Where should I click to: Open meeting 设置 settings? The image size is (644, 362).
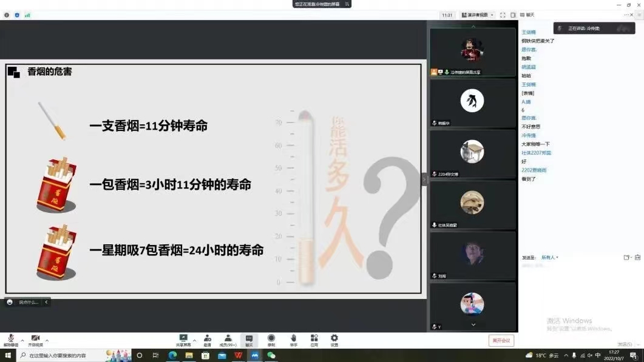[x=334, y=340]
